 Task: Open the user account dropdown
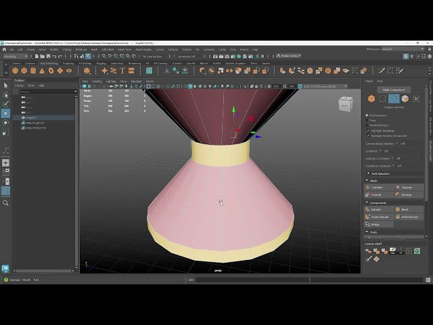pyautogui.click(x=289, y=56)
